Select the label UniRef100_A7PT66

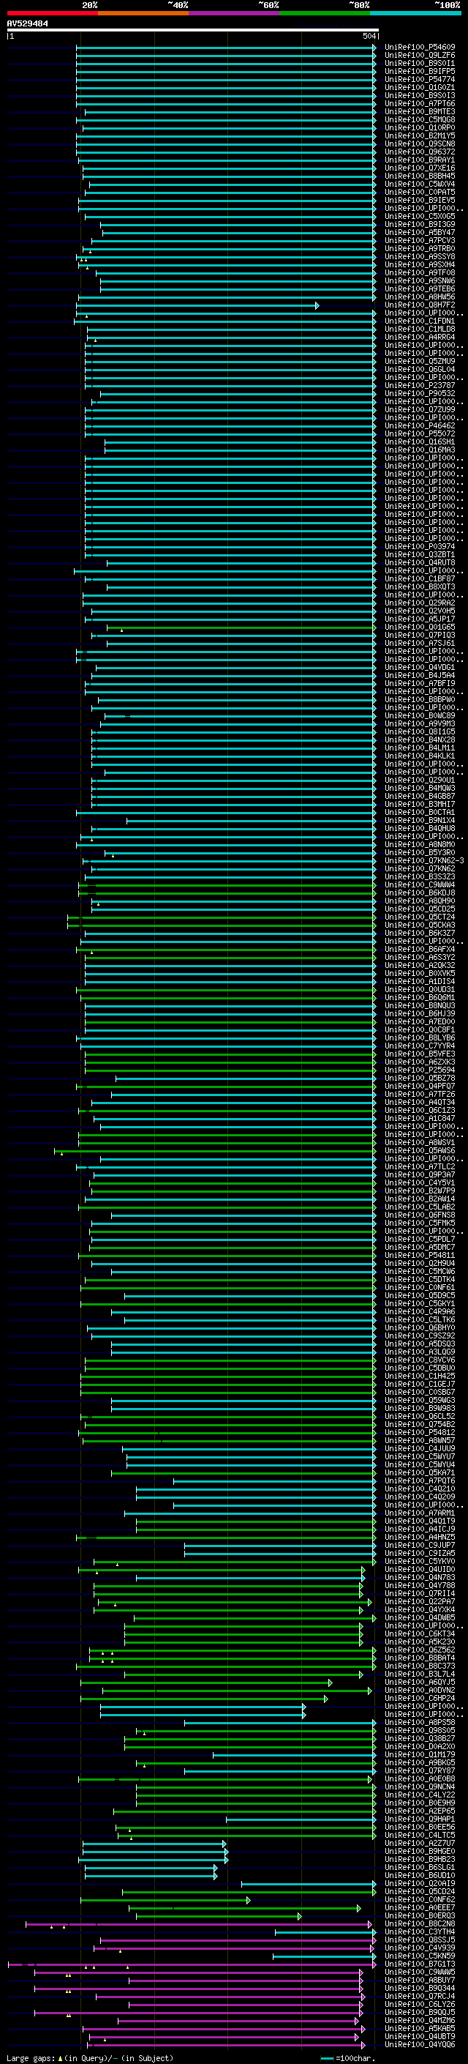coord(419,103)
